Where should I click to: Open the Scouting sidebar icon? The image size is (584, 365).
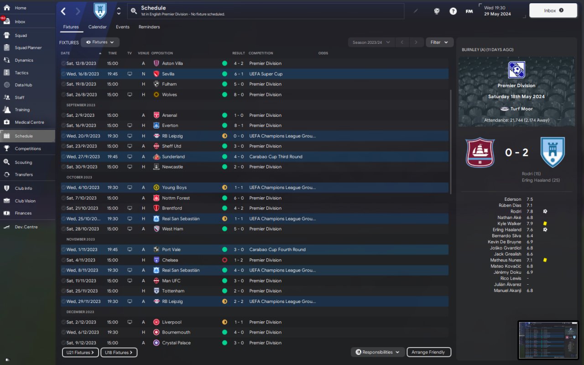(x=6, y=162)
